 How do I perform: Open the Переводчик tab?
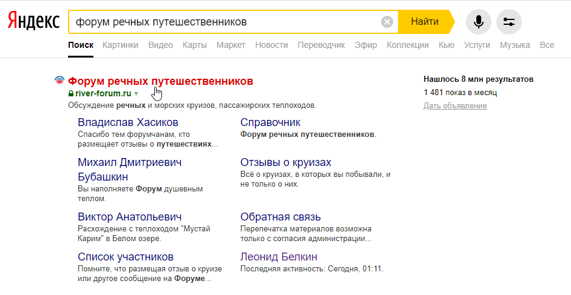click(321, 45)
